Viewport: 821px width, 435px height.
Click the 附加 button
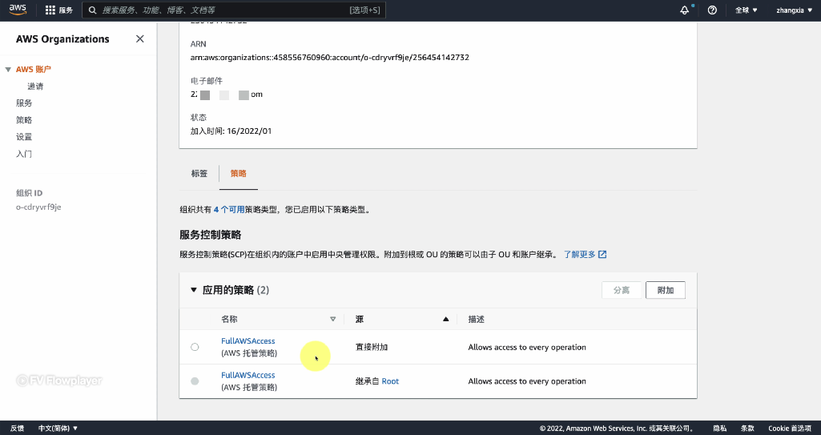click(x=666, y=290)
